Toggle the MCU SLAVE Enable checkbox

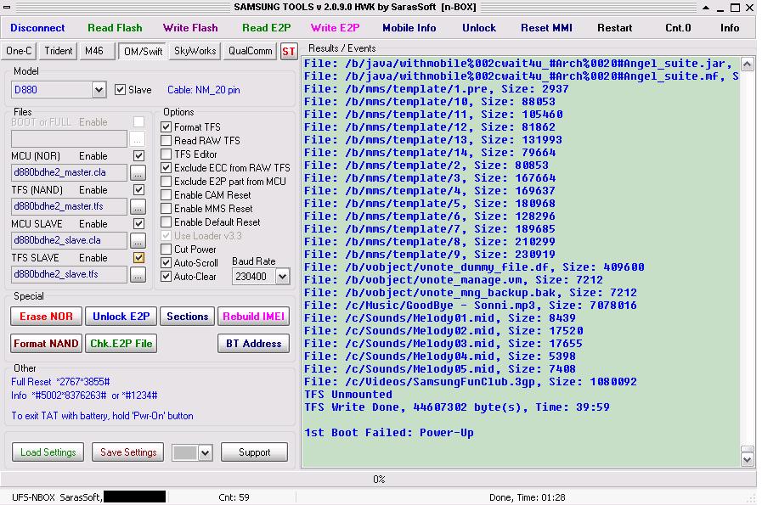(x=139, y=224)
